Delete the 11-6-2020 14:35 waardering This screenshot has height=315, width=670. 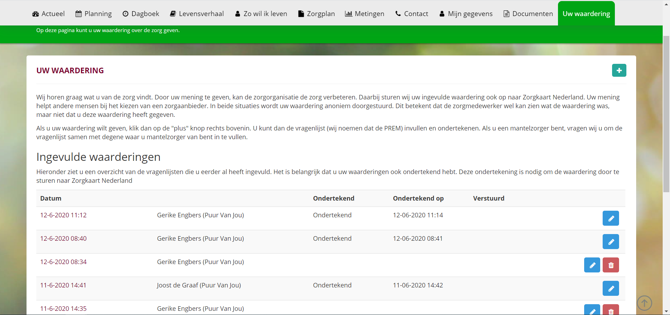(610, 310)
